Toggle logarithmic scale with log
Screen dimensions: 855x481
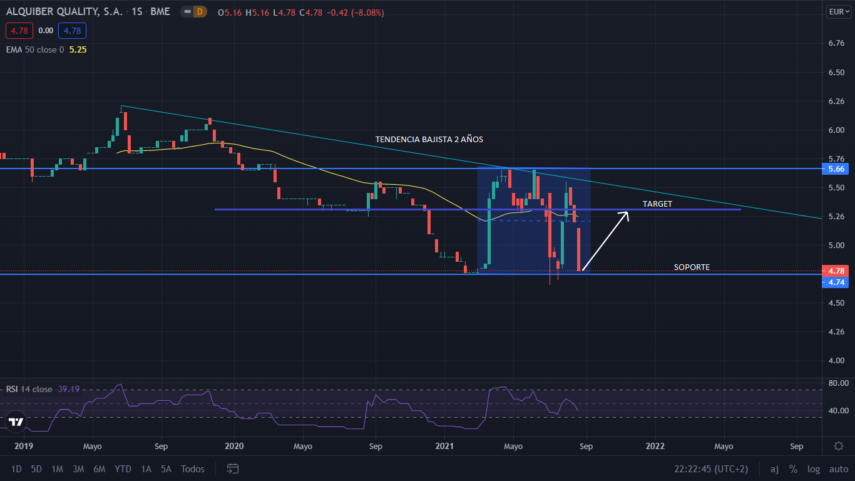pyautogui.click(x=814, y=468)
